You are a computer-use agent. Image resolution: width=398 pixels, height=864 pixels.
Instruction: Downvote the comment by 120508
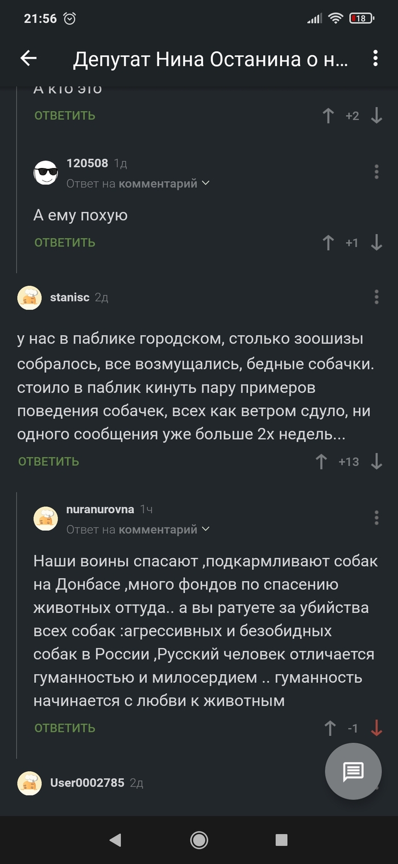pos(376,243)
